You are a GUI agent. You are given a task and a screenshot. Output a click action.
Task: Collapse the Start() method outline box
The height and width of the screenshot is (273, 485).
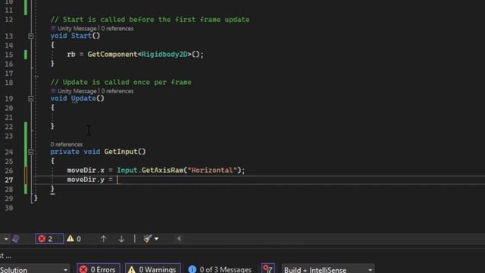[x=30, y=36]
